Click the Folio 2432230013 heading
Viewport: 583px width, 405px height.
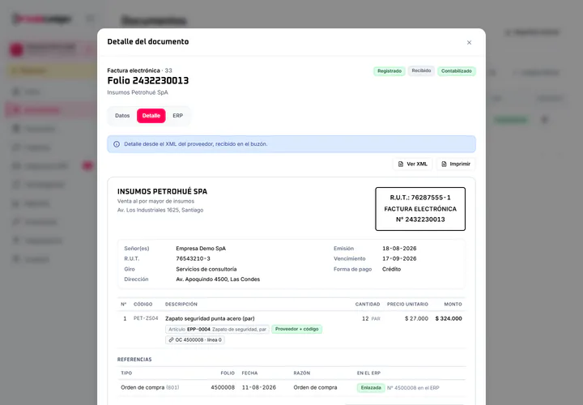point(148,81)
